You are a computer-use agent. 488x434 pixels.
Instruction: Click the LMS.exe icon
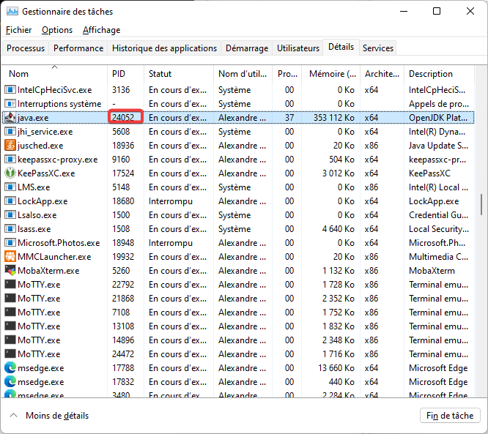[x=10, y=187]
